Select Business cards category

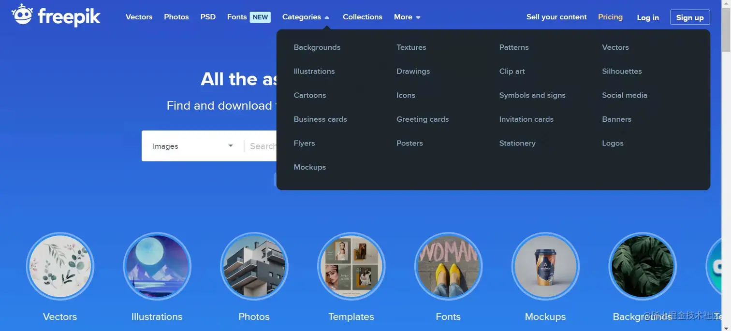coord(321,119)
